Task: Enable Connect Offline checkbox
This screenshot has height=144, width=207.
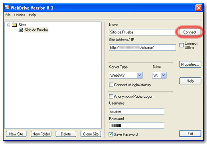Action: click(181, 45)
